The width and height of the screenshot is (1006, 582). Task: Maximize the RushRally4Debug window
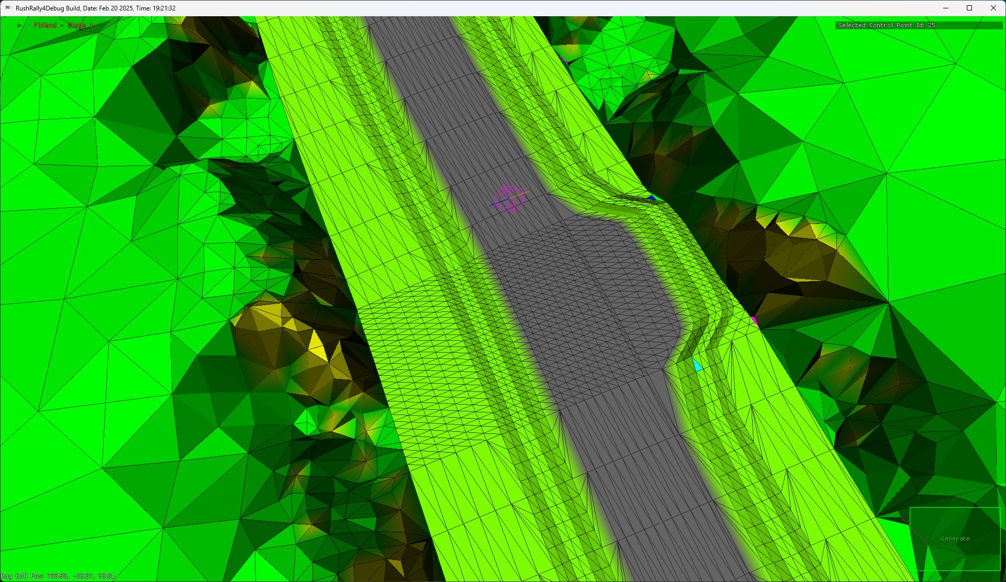tap(969, 8)
